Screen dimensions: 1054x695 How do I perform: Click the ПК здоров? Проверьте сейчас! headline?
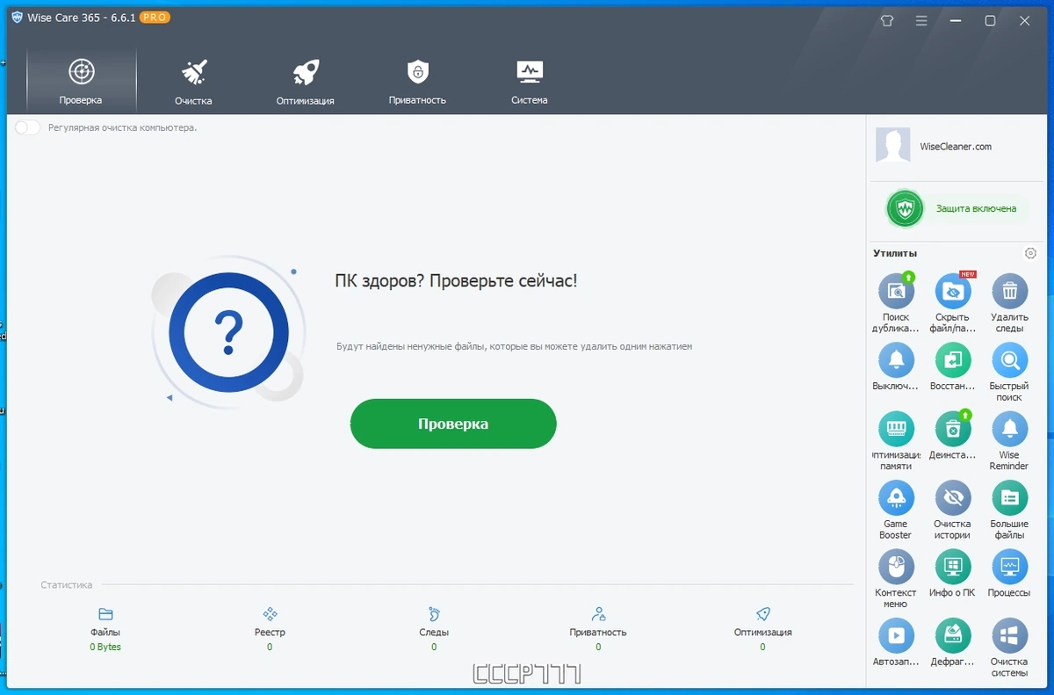tap(456, 281)
